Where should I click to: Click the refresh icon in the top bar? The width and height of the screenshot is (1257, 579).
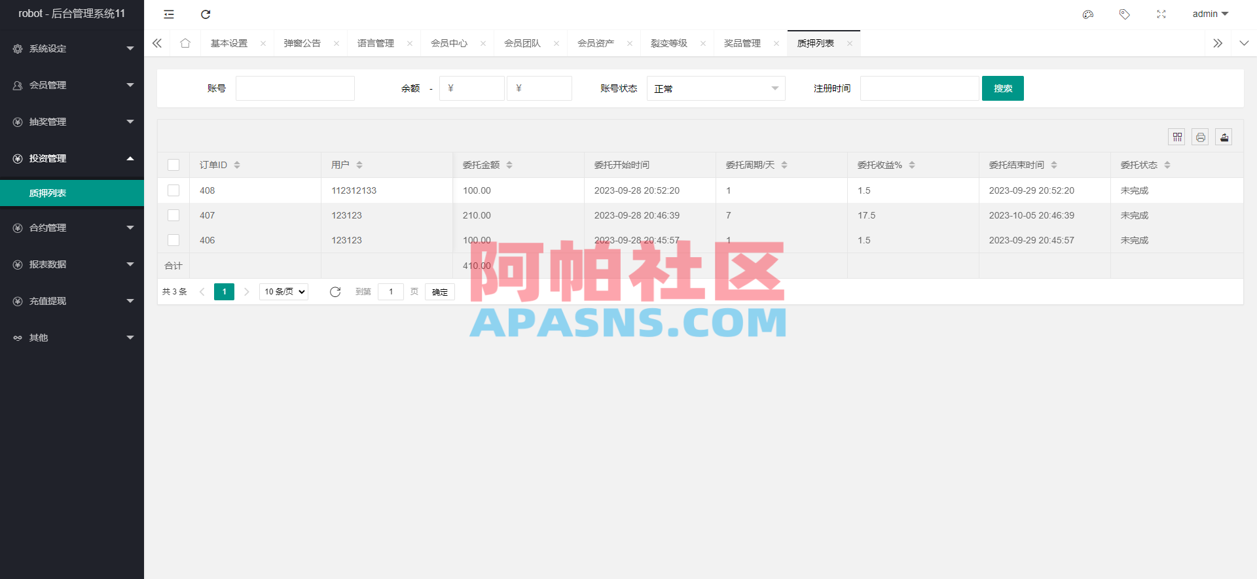tap(206, 14)
